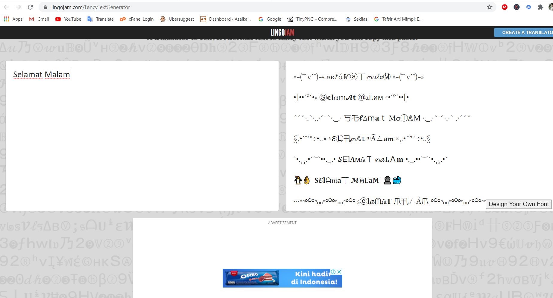Click the LingoJam logo
The width and height of the screenshot is (553, 298).
point(282,32)
